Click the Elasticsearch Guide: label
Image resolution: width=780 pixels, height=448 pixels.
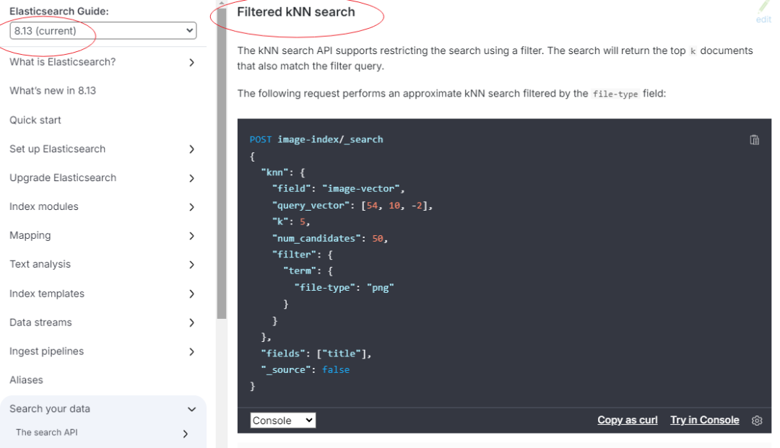pos(58,11)
